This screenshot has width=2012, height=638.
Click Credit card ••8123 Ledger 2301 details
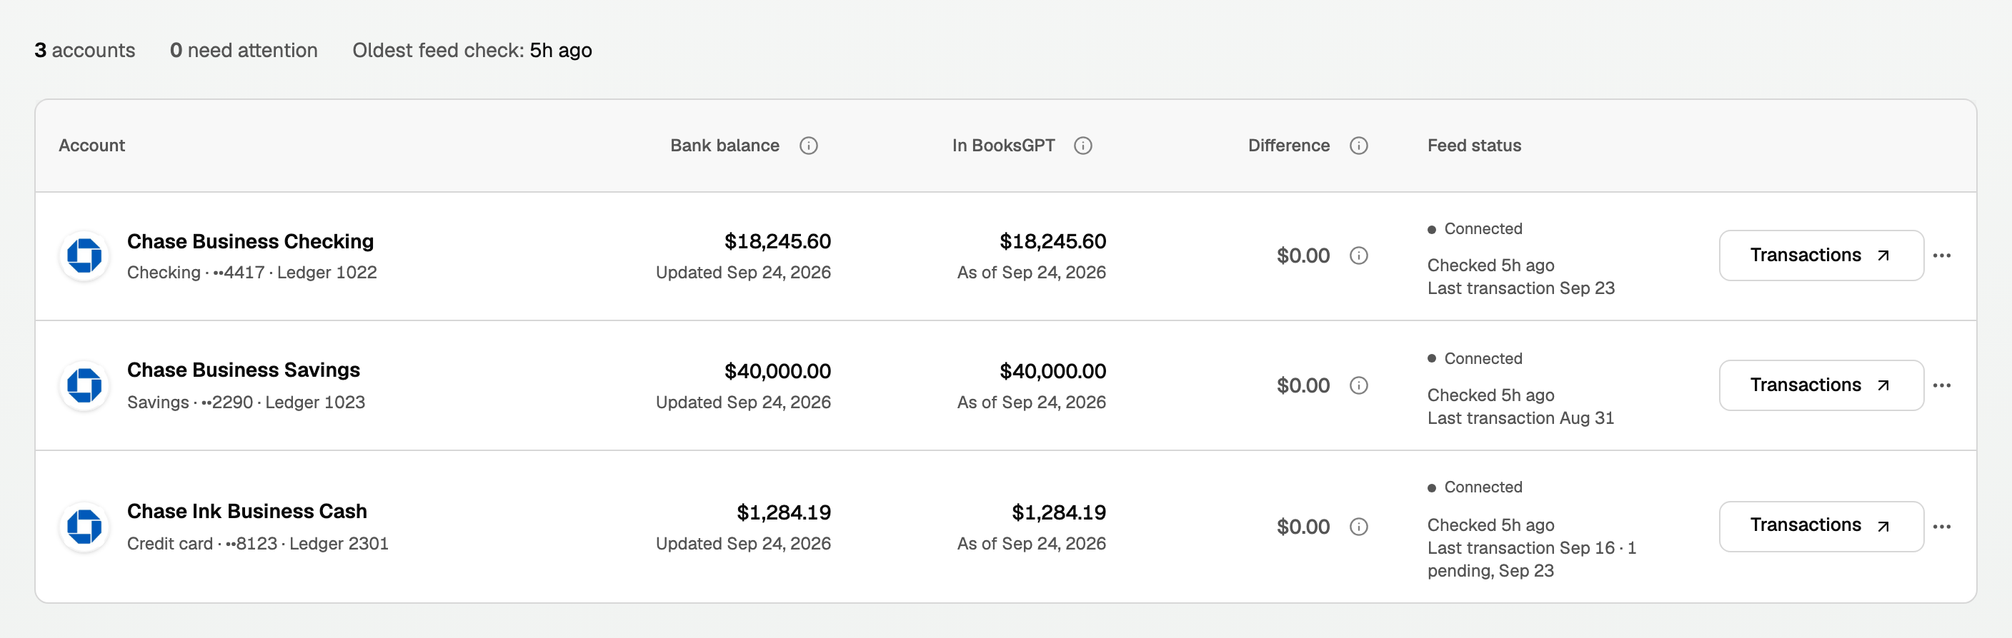[x=258, y=544]
